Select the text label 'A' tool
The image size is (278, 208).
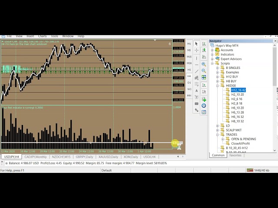point(196,91)
